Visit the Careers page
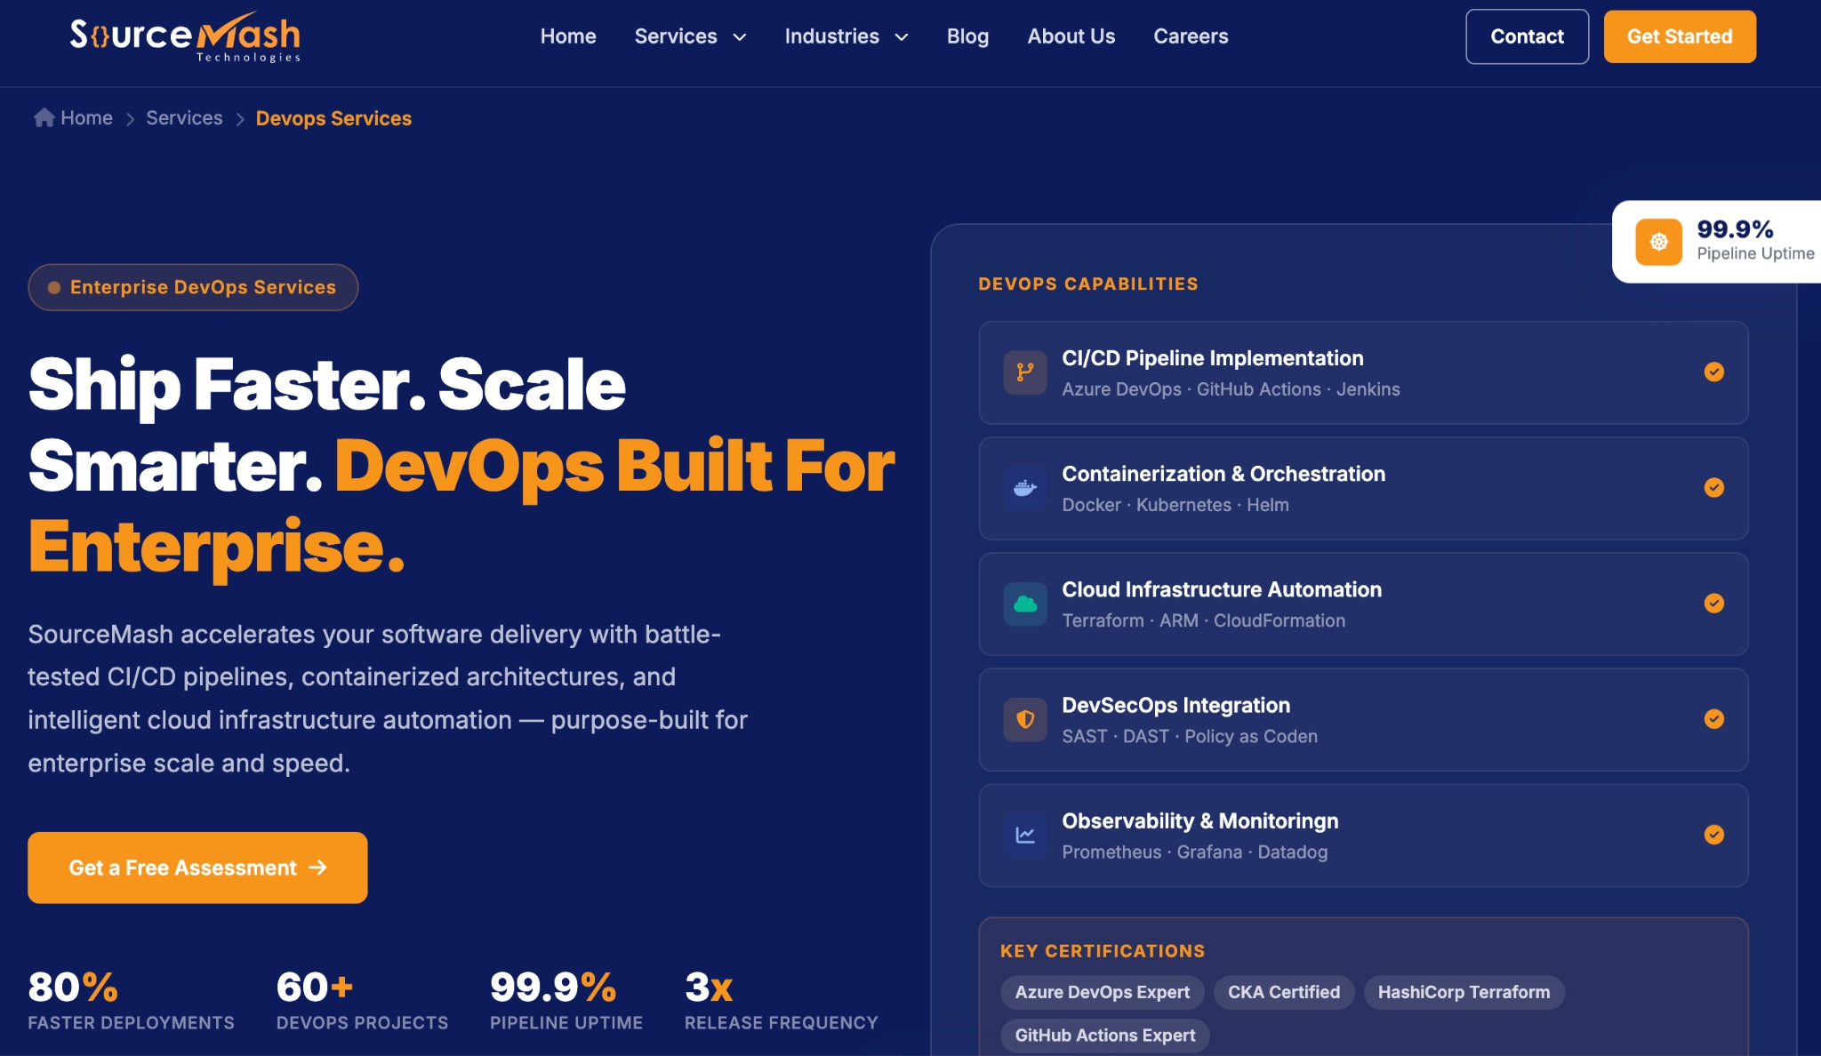 (x=1191, y=36)
